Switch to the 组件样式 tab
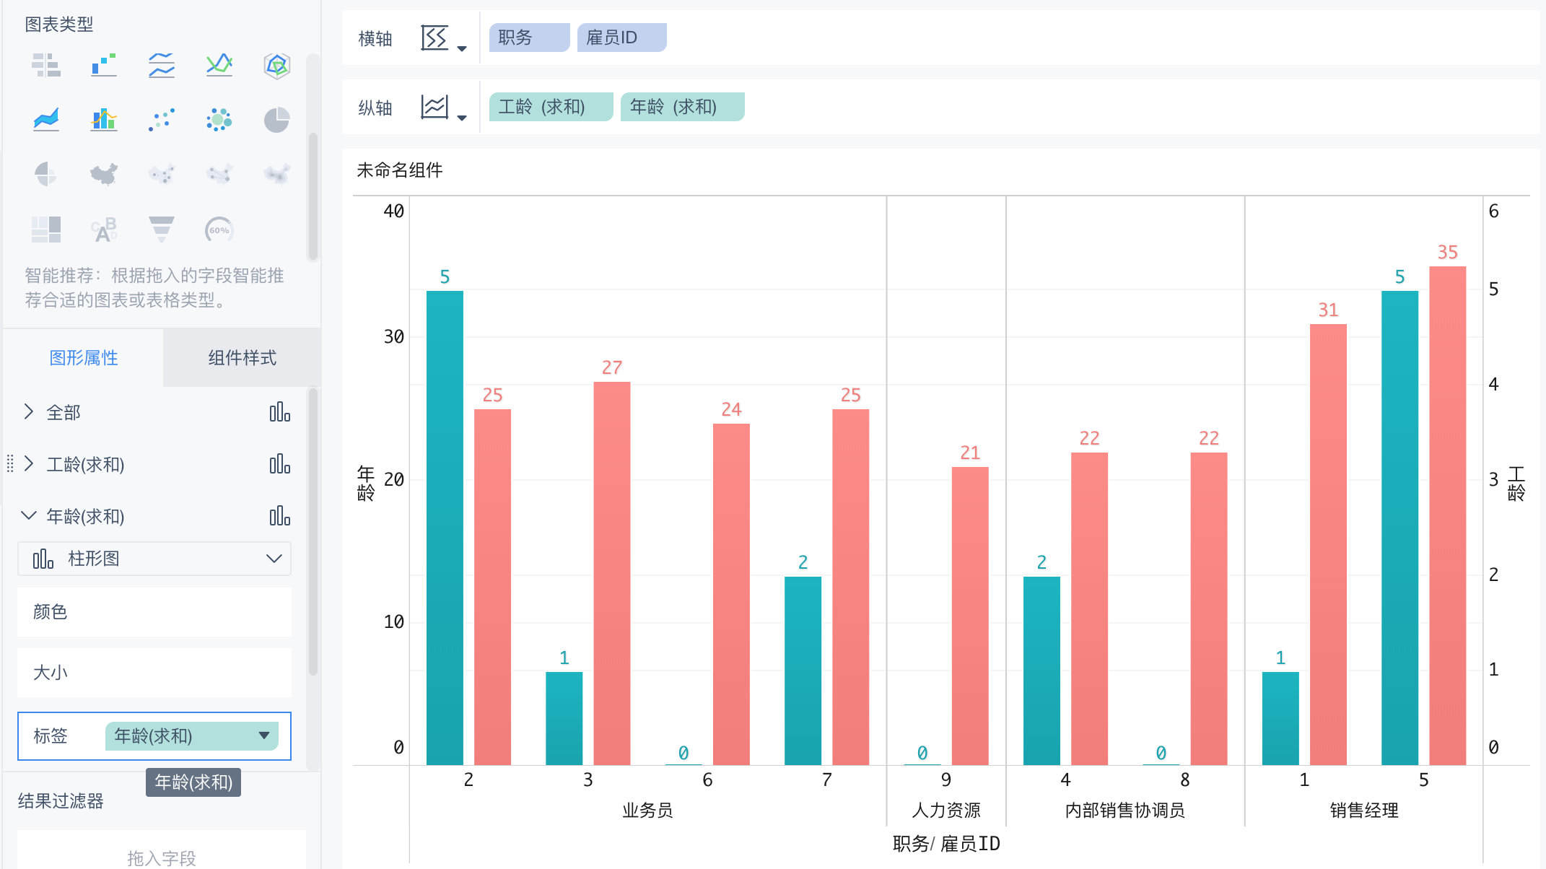Image resolution: width=1546 pixels, height=869 pixels. click(242, 358)
